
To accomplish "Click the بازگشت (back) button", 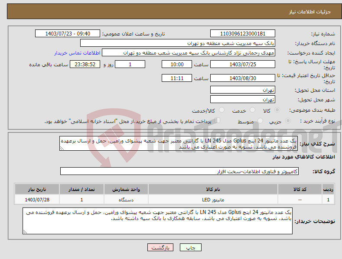I will (x=160, y=247).
